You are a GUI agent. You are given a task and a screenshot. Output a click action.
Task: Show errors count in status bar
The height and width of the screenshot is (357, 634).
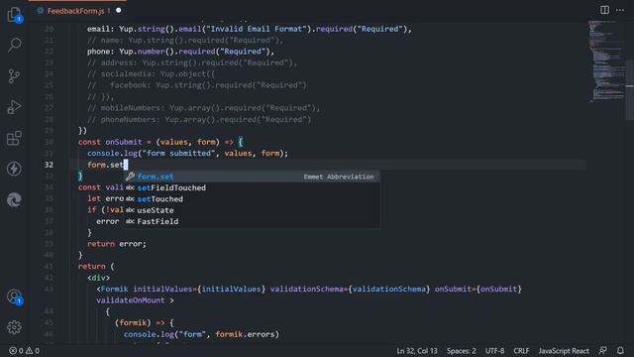pos(16,350)
